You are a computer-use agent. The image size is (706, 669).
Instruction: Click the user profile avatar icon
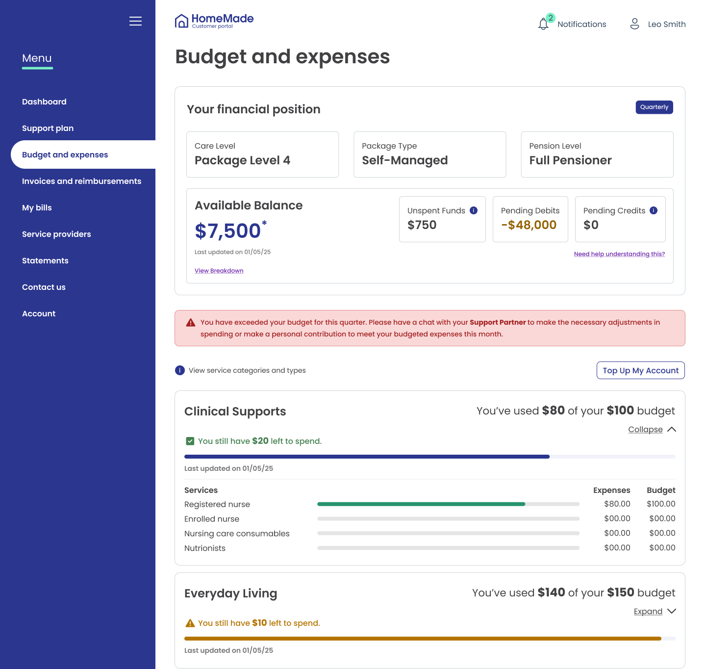pos(634,24)
